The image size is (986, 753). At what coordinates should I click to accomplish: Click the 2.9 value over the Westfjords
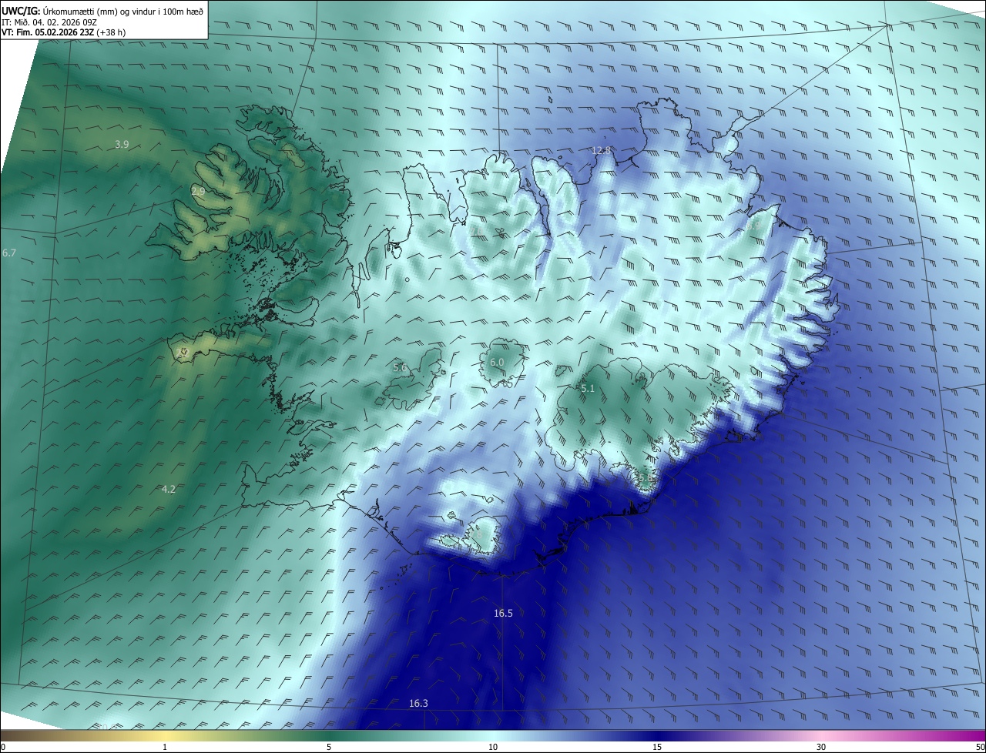coord(198,191)
